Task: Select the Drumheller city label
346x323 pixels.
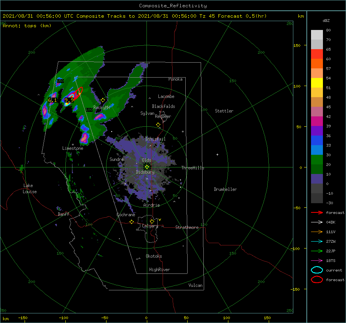Action: [x=225, y=189]
